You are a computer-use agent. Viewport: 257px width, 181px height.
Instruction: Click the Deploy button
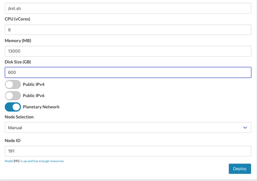(x=240, y=169)
